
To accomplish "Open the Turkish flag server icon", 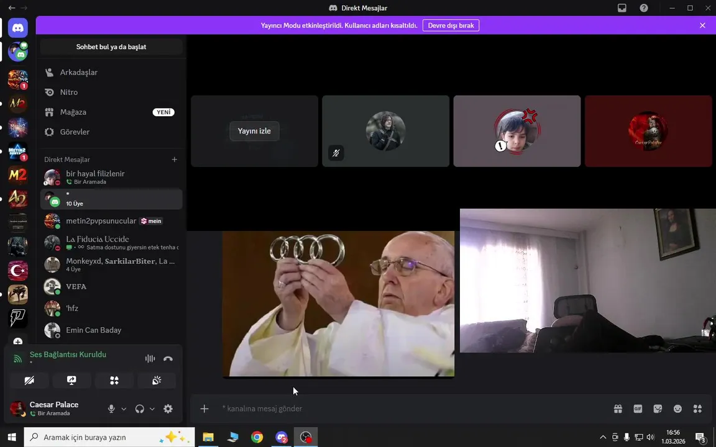I will [18, 271].
